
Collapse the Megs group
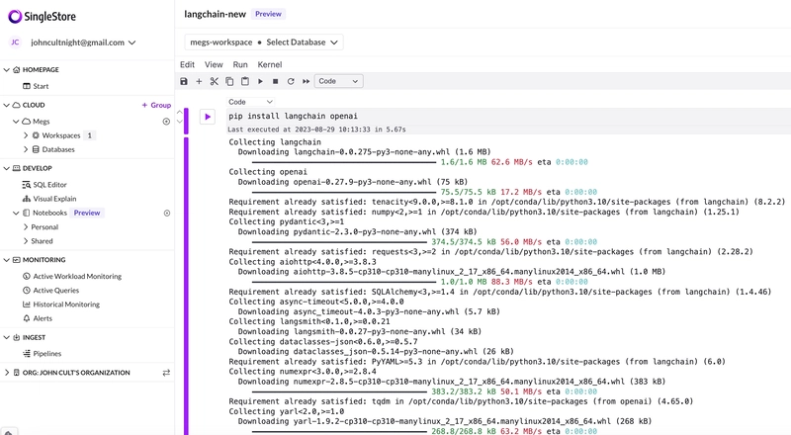coord(16,122)
